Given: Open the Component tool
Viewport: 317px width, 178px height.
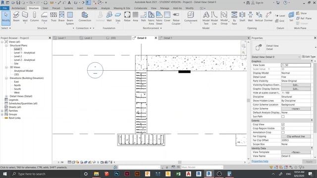Looking at the screenshot, I should coord(191,16).
